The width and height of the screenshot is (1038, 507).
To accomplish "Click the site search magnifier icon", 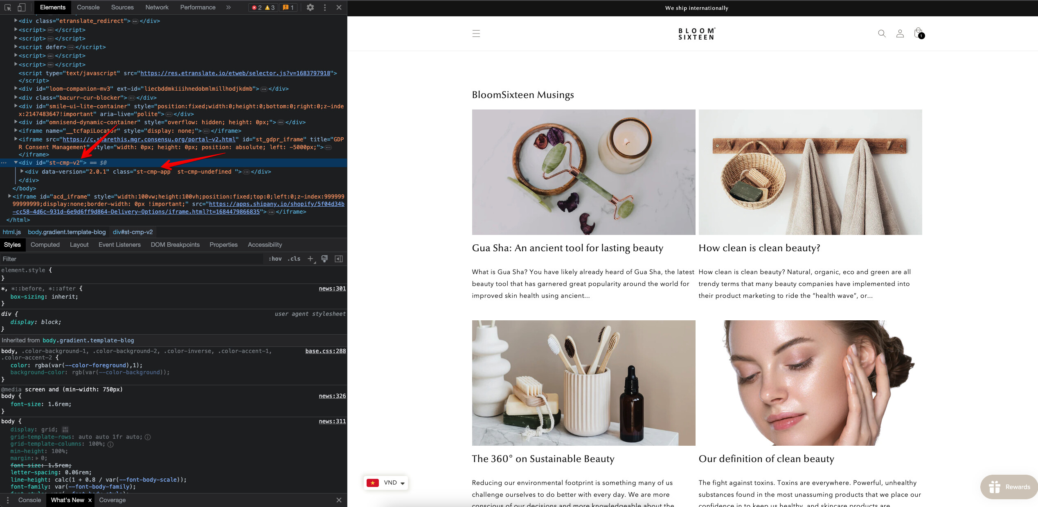I will pos(882,34).
